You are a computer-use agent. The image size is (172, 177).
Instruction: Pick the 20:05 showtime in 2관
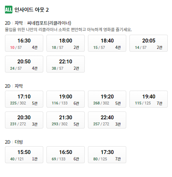point(149,43)
